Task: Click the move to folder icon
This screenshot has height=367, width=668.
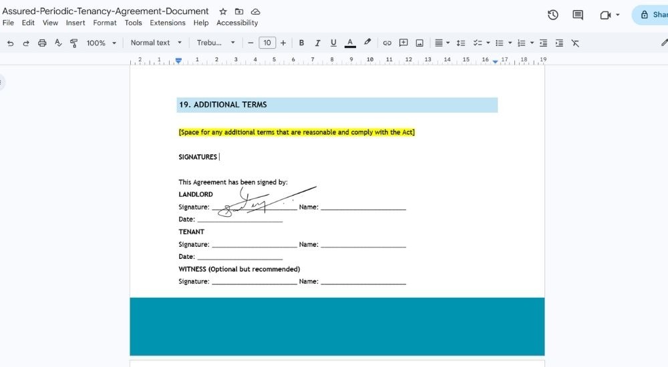Action: coord(239,11)
